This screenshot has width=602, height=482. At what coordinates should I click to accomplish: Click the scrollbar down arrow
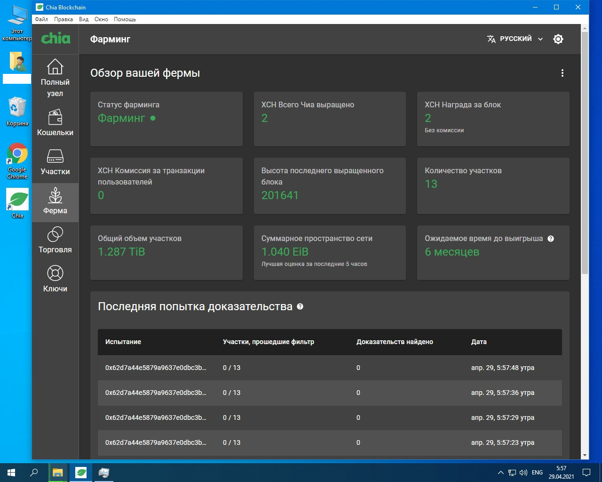585,456
